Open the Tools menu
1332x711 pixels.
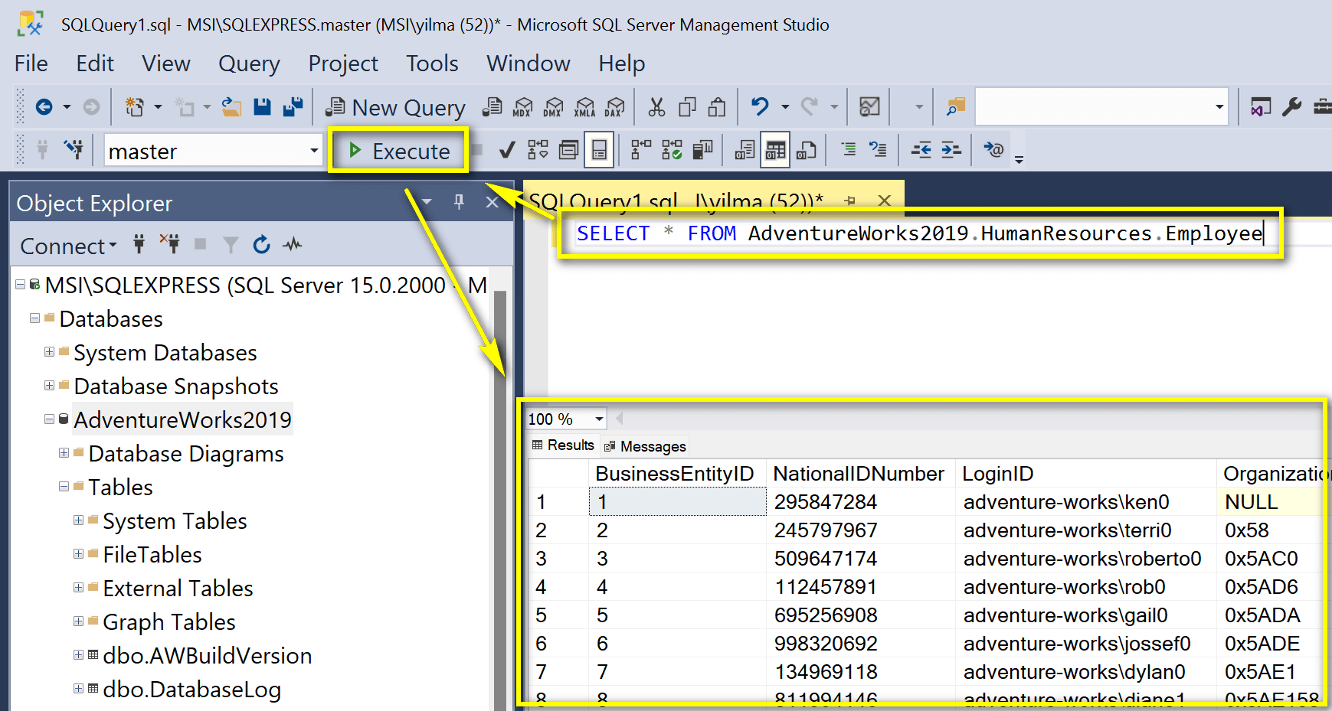(x=432, y=64)
